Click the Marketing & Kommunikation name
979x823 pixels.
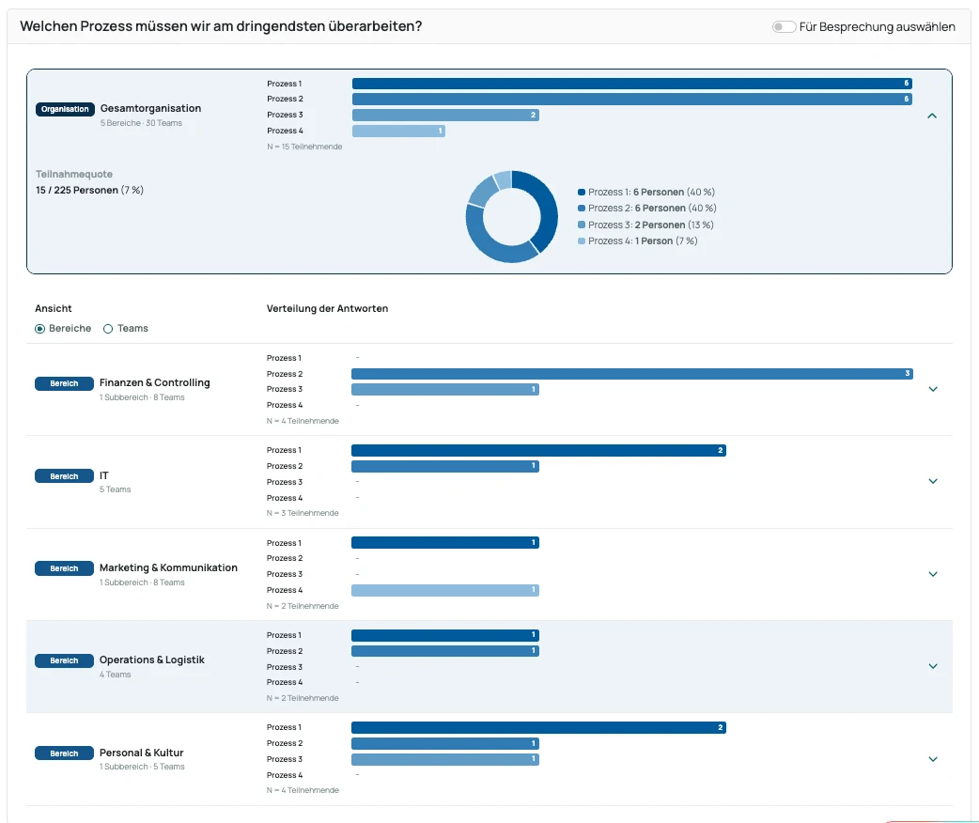coord(168,567)
